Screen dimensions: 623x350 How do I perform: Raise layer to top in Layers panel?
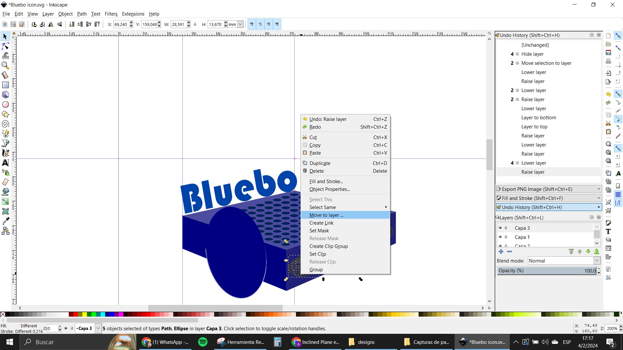coord(571,251)
